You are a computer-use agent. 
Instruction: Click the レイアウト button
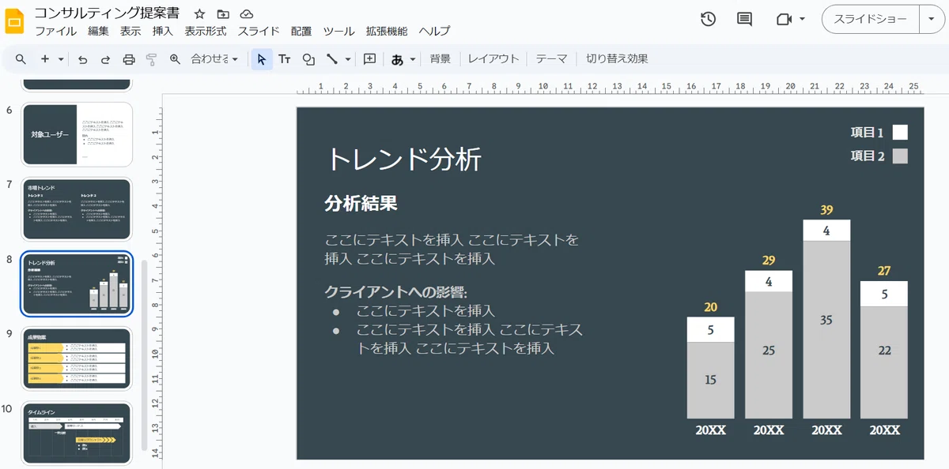pyautogui.click(x=493, y=59)
